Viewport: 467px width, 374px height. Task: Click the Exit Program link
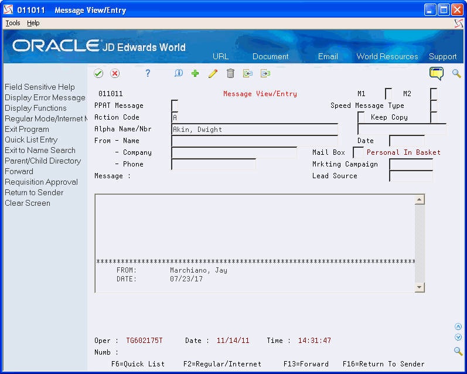(27, 129)
